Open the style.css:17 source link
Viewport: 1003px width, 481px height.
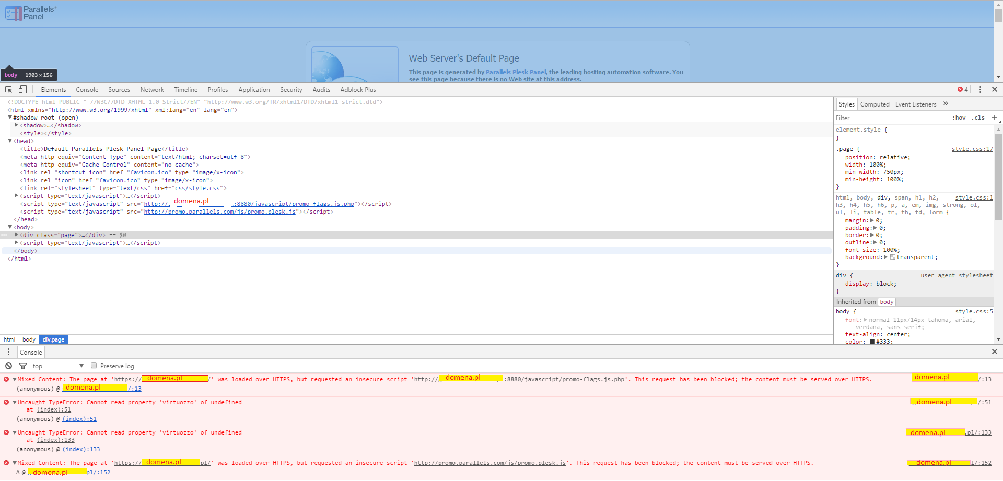point(972,149)
